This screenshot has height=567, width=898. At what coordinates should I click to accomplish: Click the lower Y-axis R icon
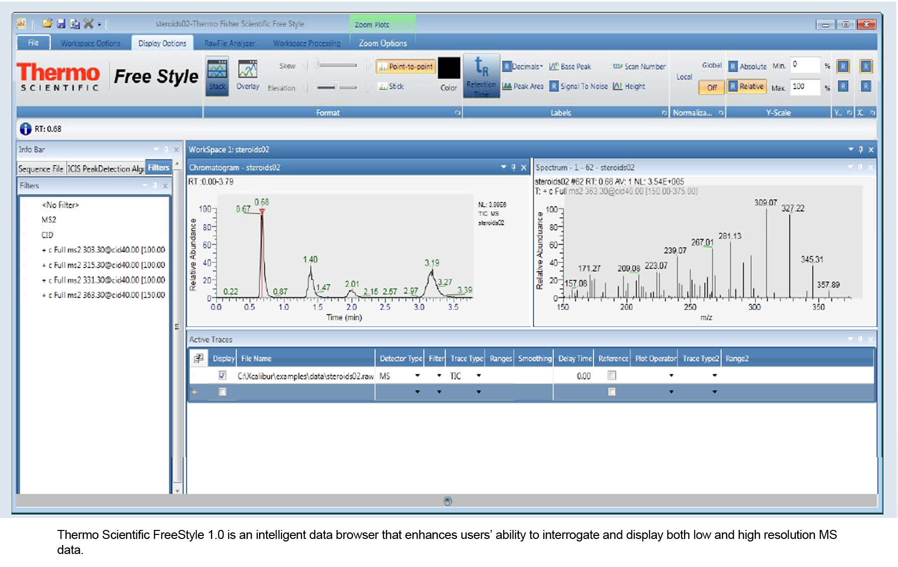coord(843,86)
